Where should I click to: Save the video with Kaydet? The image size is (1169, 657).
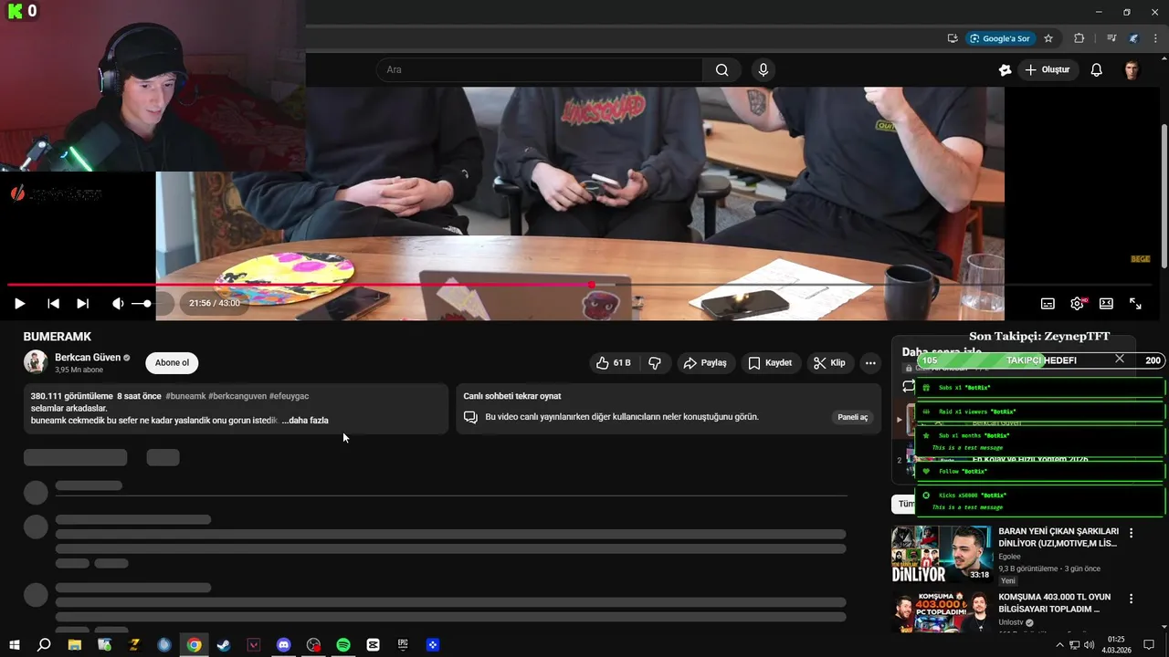click(x=770, y=363)
